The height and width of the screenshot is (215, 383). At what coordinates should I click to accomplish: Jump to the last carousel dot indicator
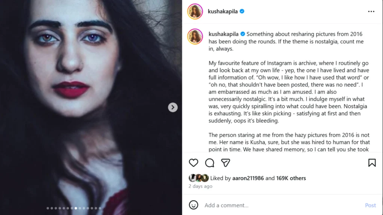click(x=100, y=208)
